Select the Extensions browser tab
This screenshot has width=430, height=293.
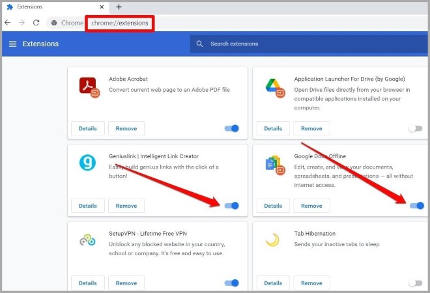pos(55,7)
